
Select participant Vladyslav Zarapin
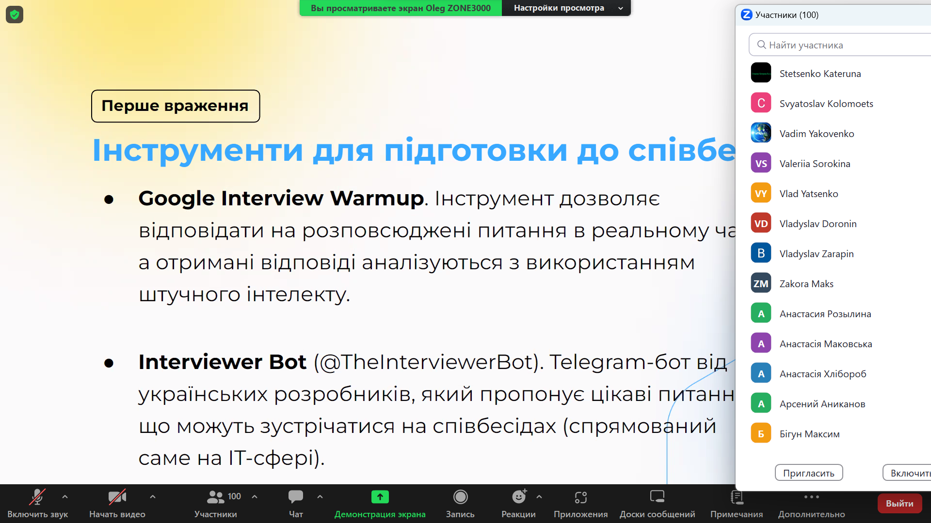tap(833, 254)
